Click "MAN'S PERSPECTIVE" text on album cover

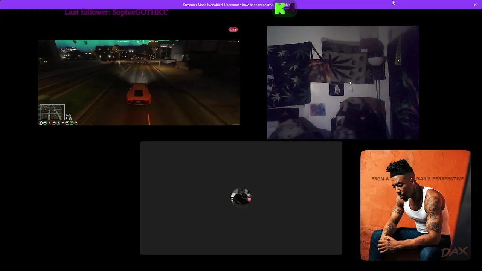pyautogui.click(x=441, y=178)
